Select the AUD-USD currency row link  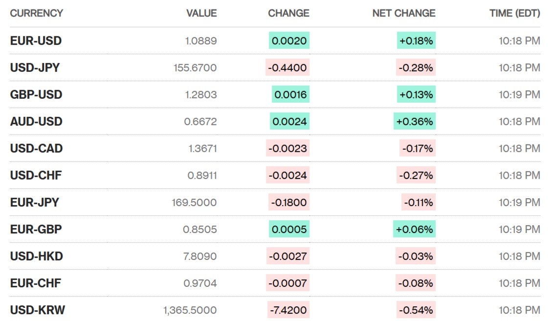pyautogui.click(x=36, y=121)
